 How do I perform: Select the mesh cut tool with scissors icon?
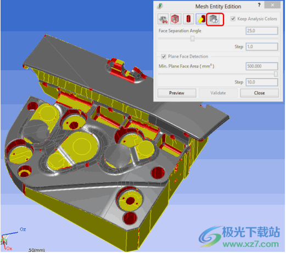point(163,19)
